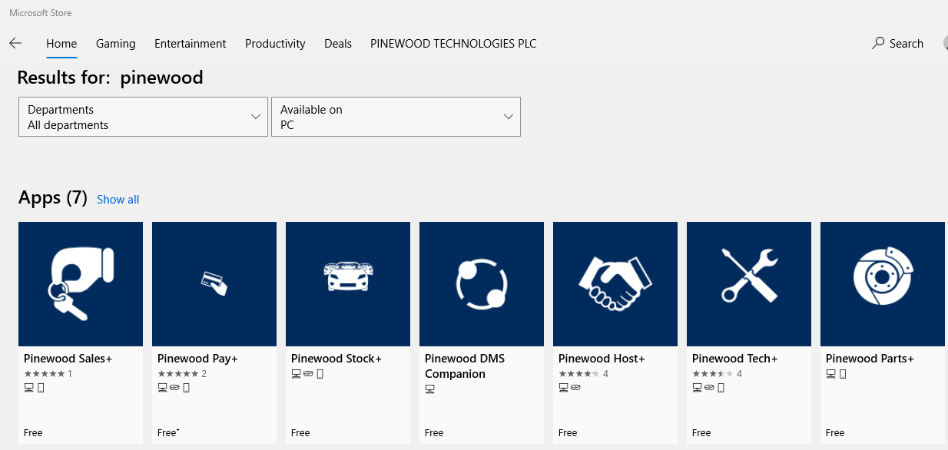Open the Available on dropdown
The width and height of the screenshot is (948, 450).
pos(396,117)
